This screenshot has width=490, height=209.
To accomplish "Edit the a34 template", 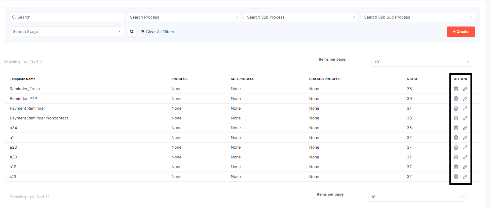I will pyautogui.click(x=465, y=128).
